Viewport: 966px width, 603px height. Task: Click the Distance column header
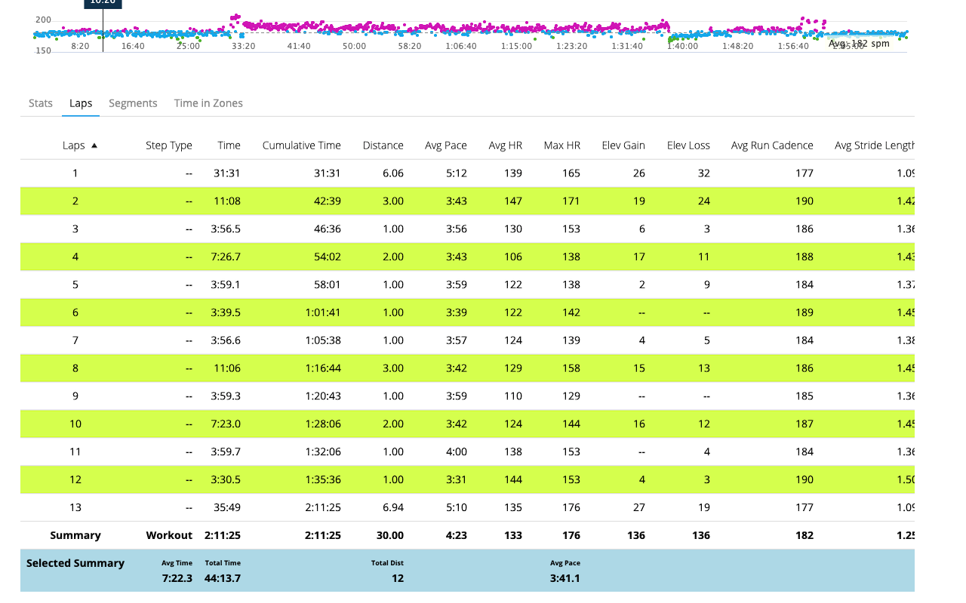click(383, 145)
